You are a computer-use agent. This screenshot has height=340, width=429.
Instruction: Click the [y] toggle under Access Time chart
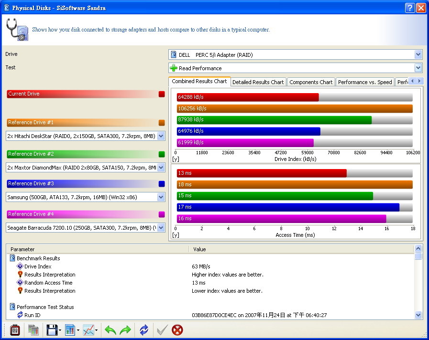click(176, 235)
